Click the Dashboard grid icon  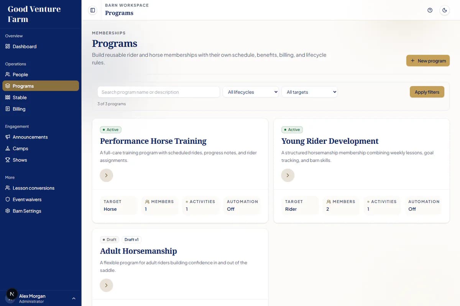pos(8,46)
